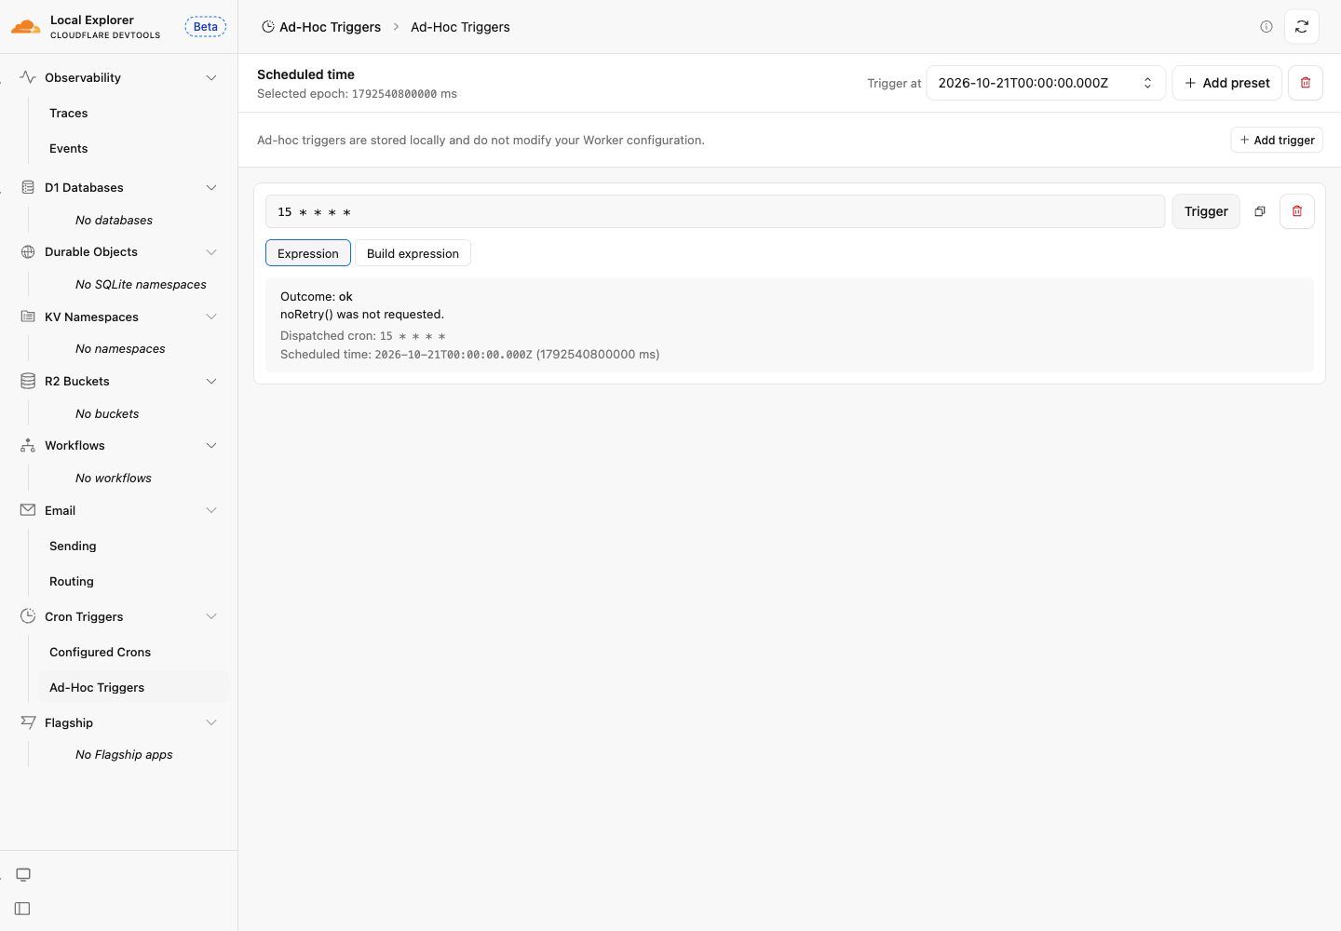1341x931 pixels.
Task: Click the D1 Databases icon
Action: click(28, 187)
